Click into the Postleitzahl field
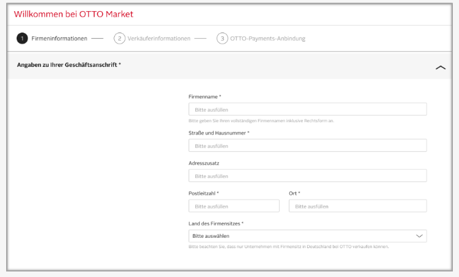 [x=234, y=206]
